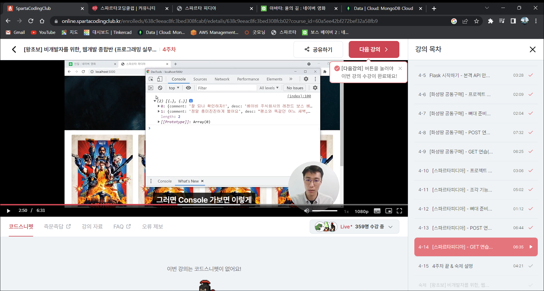The image size is (544, 291).
Task: Close the SpartaCodingClub browser tab
Action: coord(82,8)
